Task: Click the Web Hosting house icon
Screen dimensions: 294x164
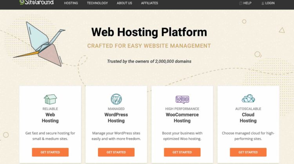Action: point(50,99)
